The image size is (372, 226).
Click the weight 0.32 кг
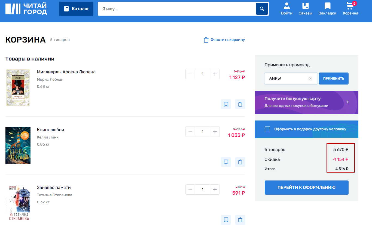point(43,202)
